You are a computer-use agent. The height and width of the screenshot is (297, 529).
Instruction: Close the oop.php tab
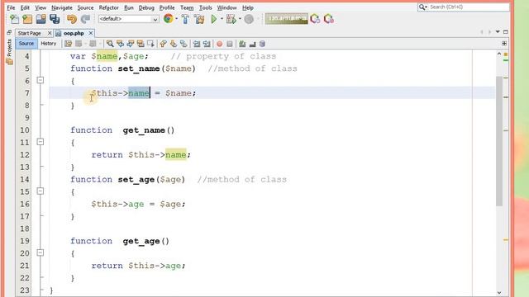[91, 33]
